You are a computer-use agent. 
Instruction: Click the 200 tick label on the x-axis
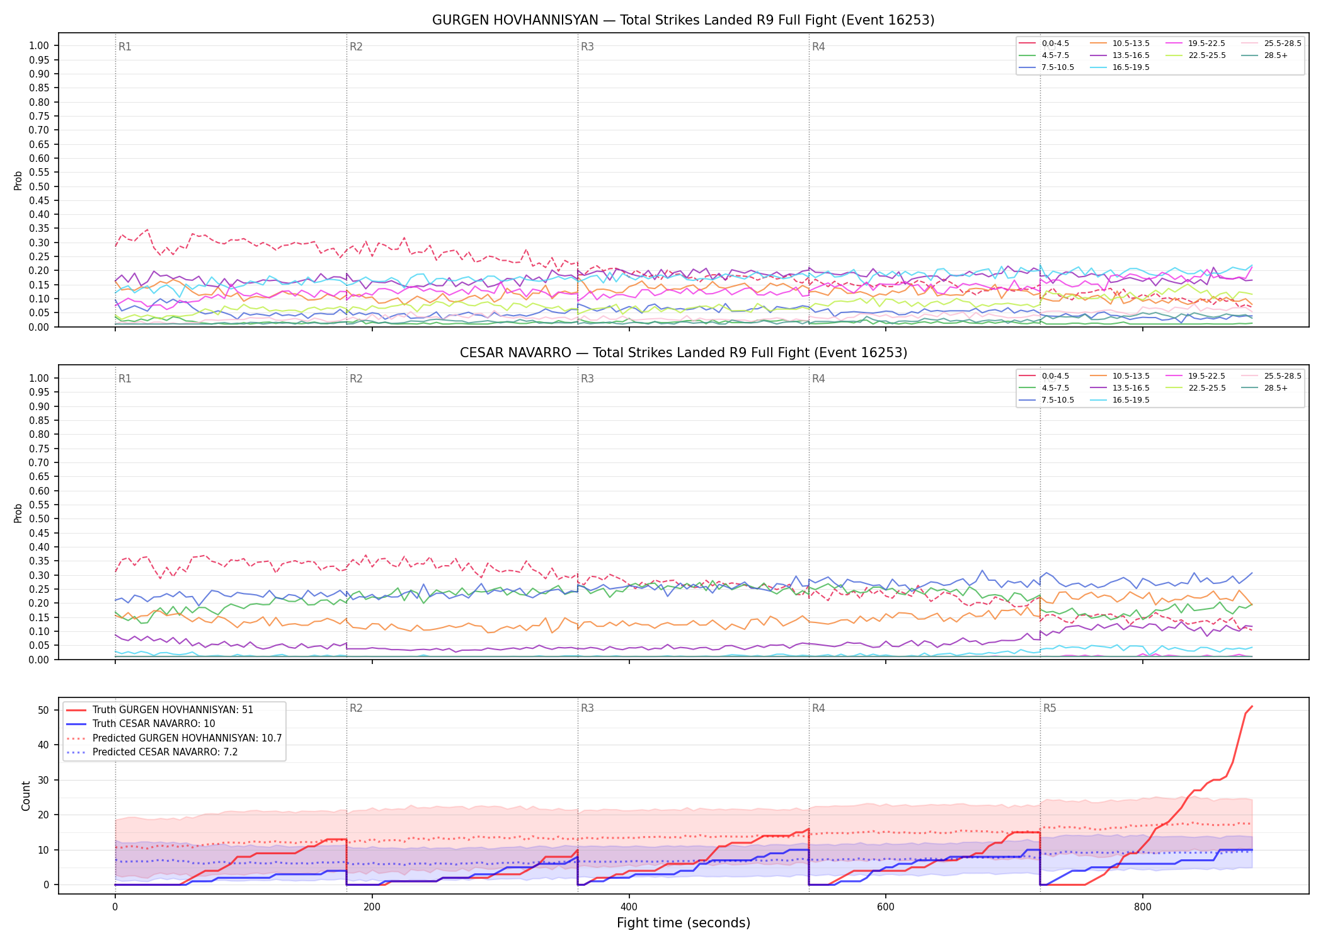[x=372, y=907]
